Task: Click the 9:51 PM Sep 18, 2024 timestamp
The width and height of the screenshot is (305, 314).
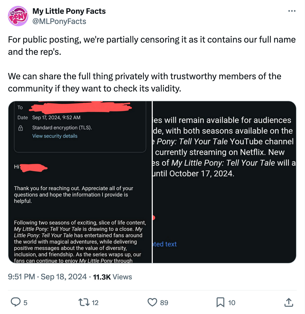Action: coord(47,277)
